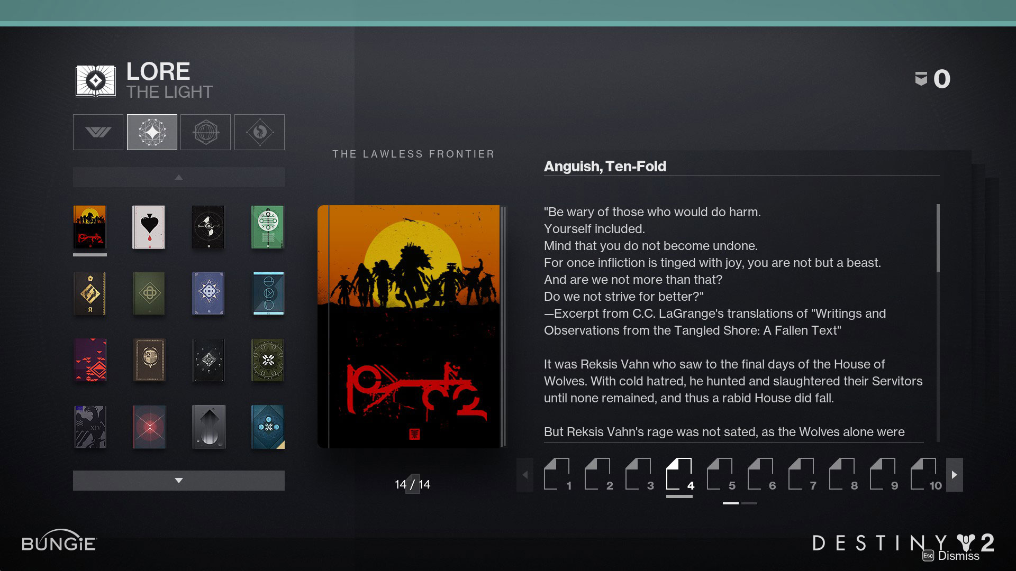This screenshot has height=571, width=1016.
Task: Switch to the swirl diamond category tab
Action: [x=259, y=132]
